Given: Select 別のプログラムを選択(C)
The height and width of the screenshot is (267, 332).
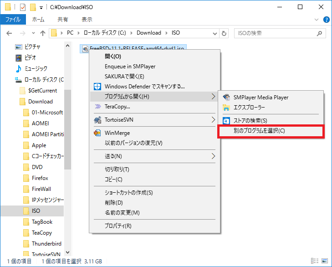Looking at the screenshot, I should [x=271, y=131].
